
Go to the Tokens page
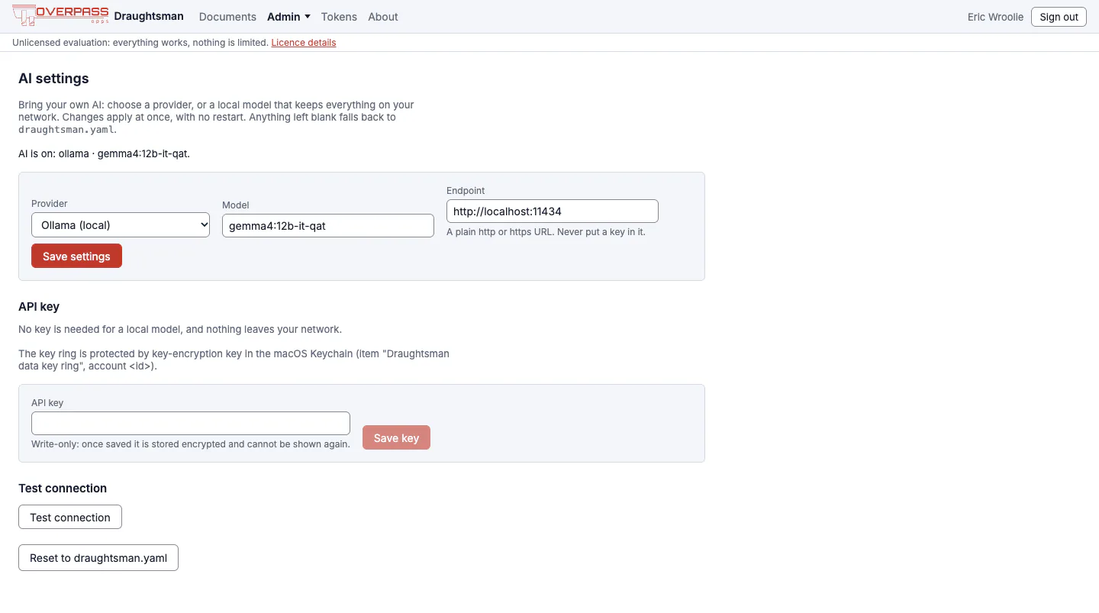(339, 17)
